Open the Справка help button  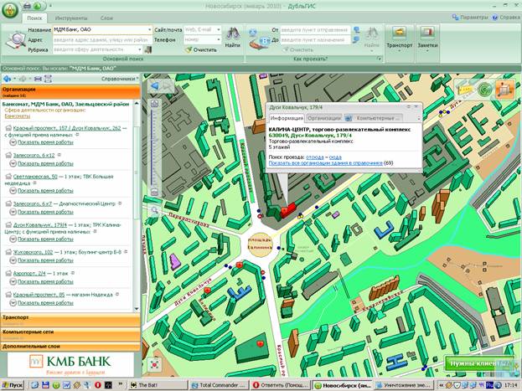(x=505, y=17)
